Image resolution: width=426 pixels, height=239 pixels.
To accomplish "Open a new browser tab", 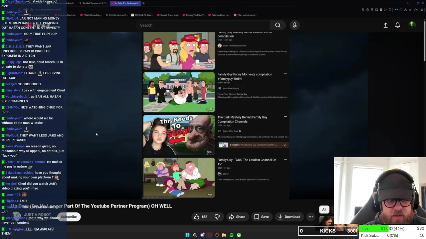I will (143, 3).
